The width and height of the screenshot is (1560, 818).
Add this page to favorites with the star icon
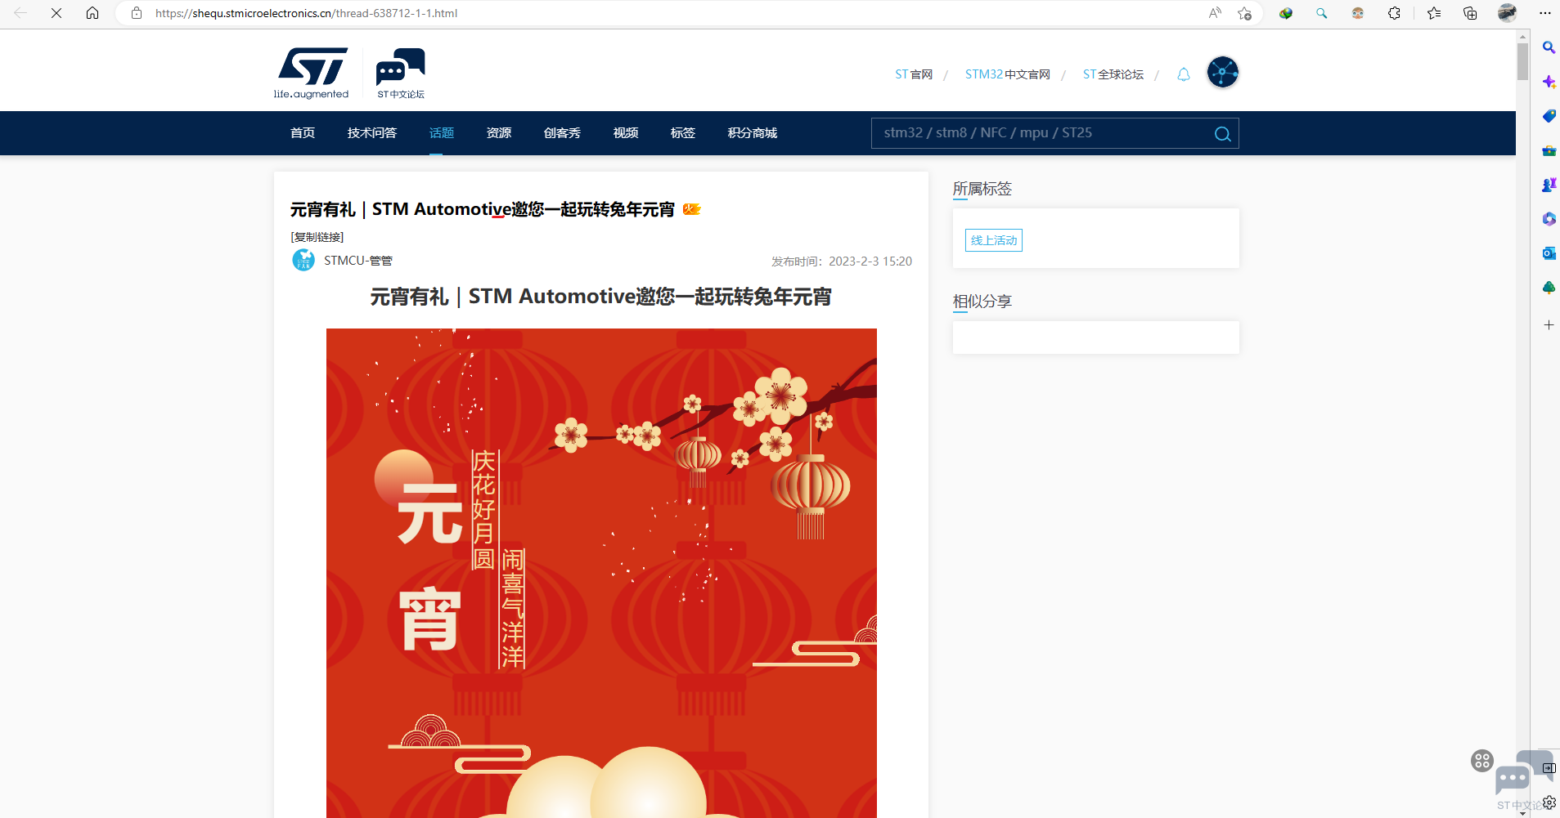click(x=1244, y=13)
